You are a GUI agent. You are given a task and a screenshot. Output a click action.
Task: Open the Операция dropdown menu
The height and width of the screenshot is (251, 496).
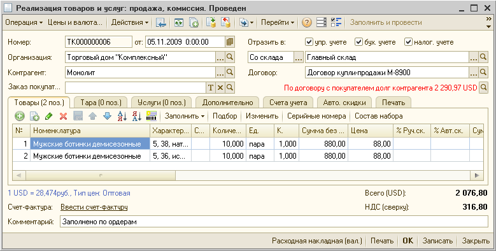click(x=24, y=22)
